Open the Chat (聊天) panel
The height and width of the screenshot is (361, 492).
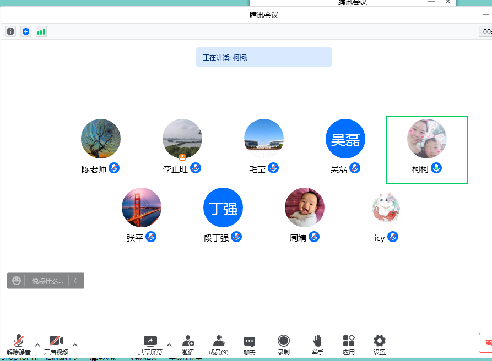coord(250,344)
